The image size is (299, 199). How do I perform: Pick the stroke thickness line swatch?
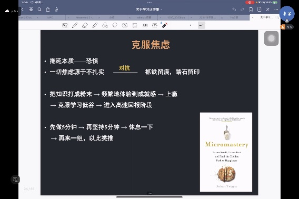pyautogui.click(x=201, y=25)
